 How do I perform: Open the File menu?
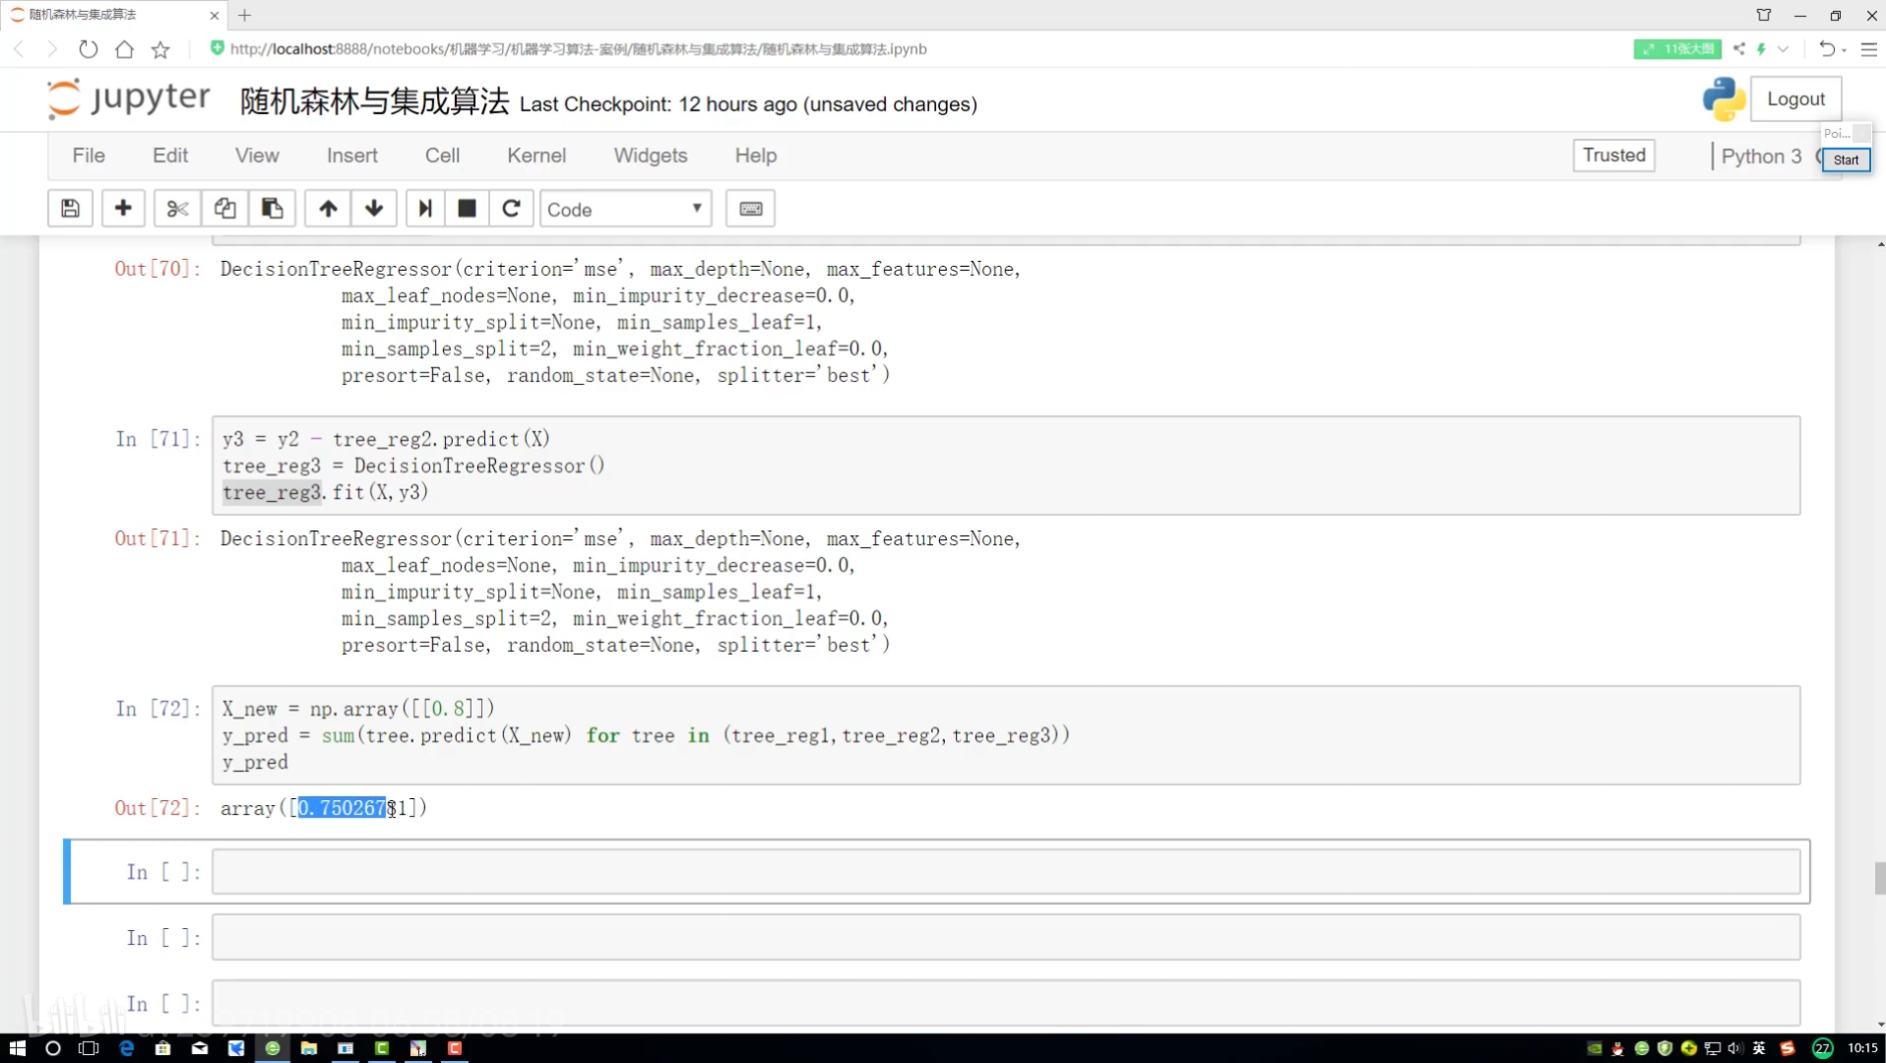(89, 156)
